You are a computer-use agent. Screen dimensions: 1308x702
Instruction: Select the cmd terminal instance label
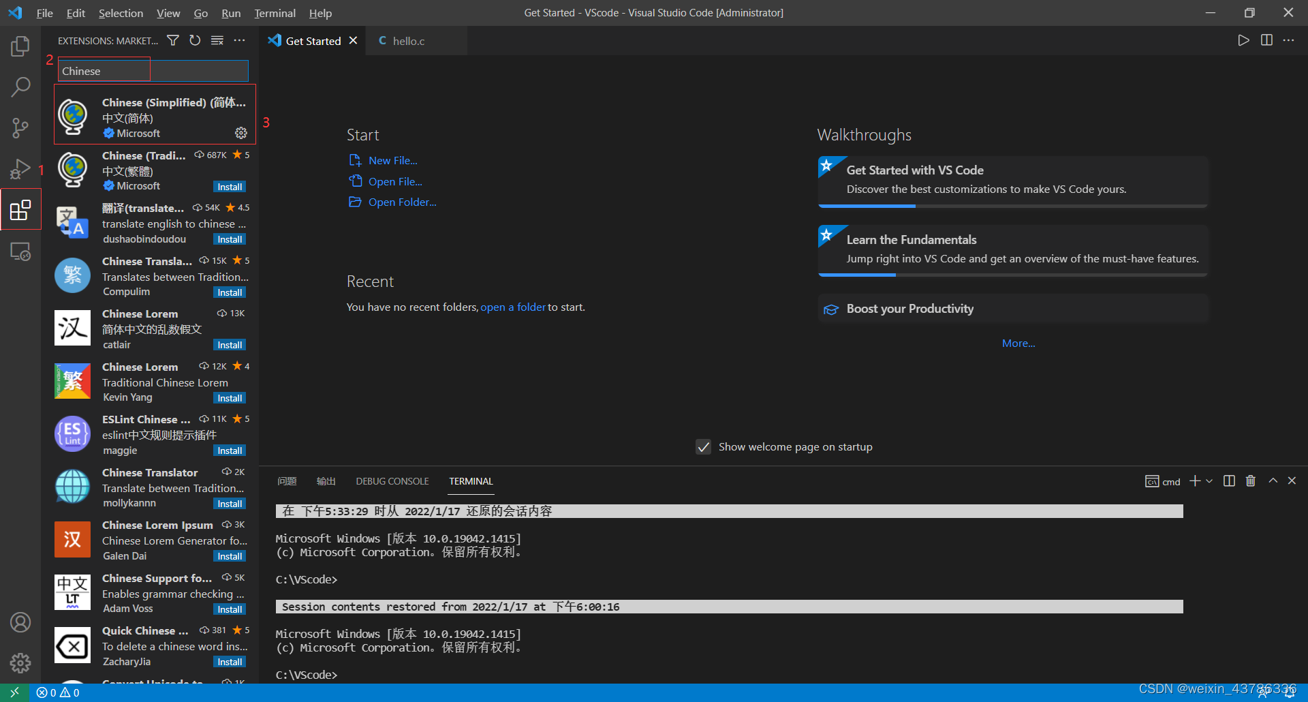pos(1163,482)
